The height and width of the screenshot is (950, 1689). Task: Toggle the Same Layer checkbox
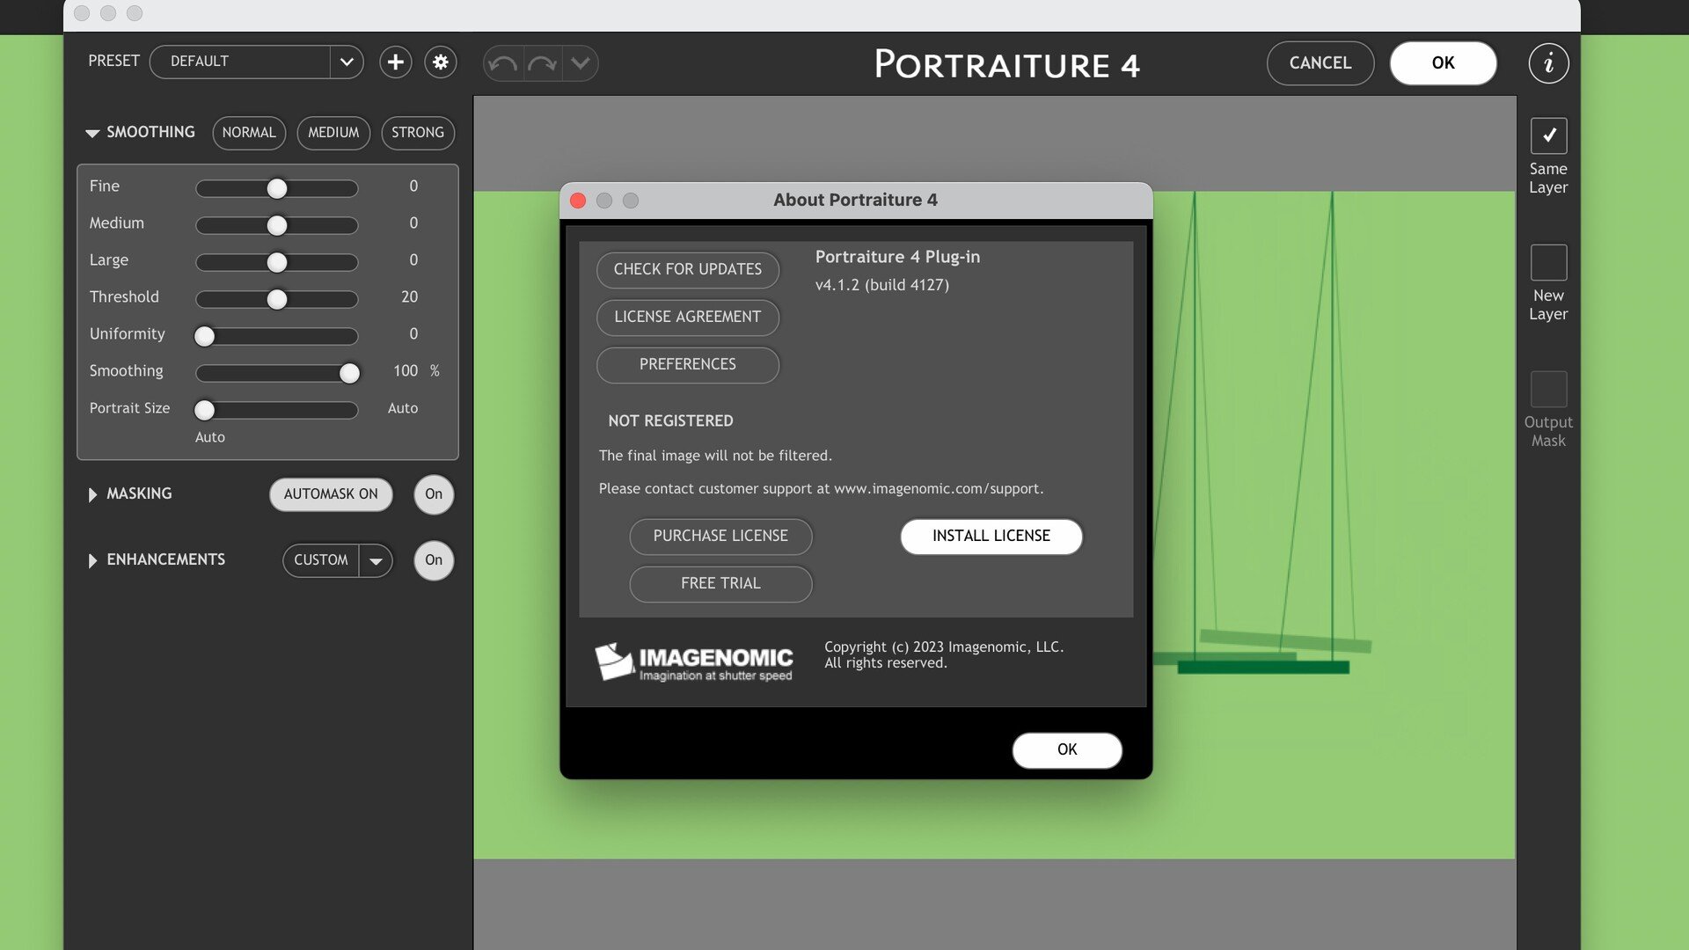tap(1549, 135)
